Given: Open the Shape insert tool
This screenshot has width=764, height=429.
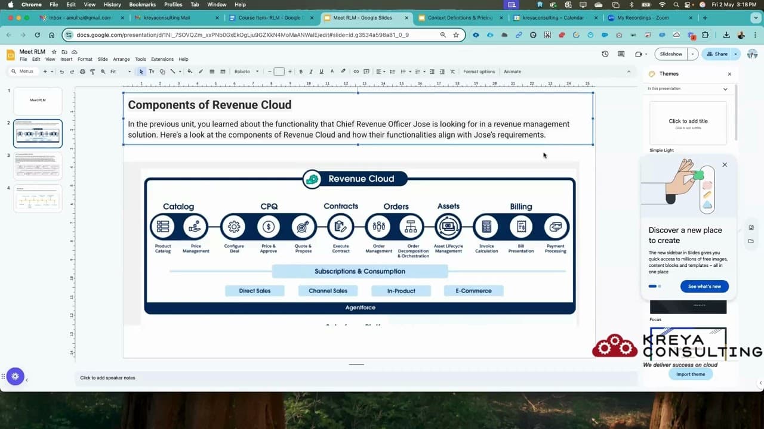Looking at the screenshot, I should tap(162, 71).
